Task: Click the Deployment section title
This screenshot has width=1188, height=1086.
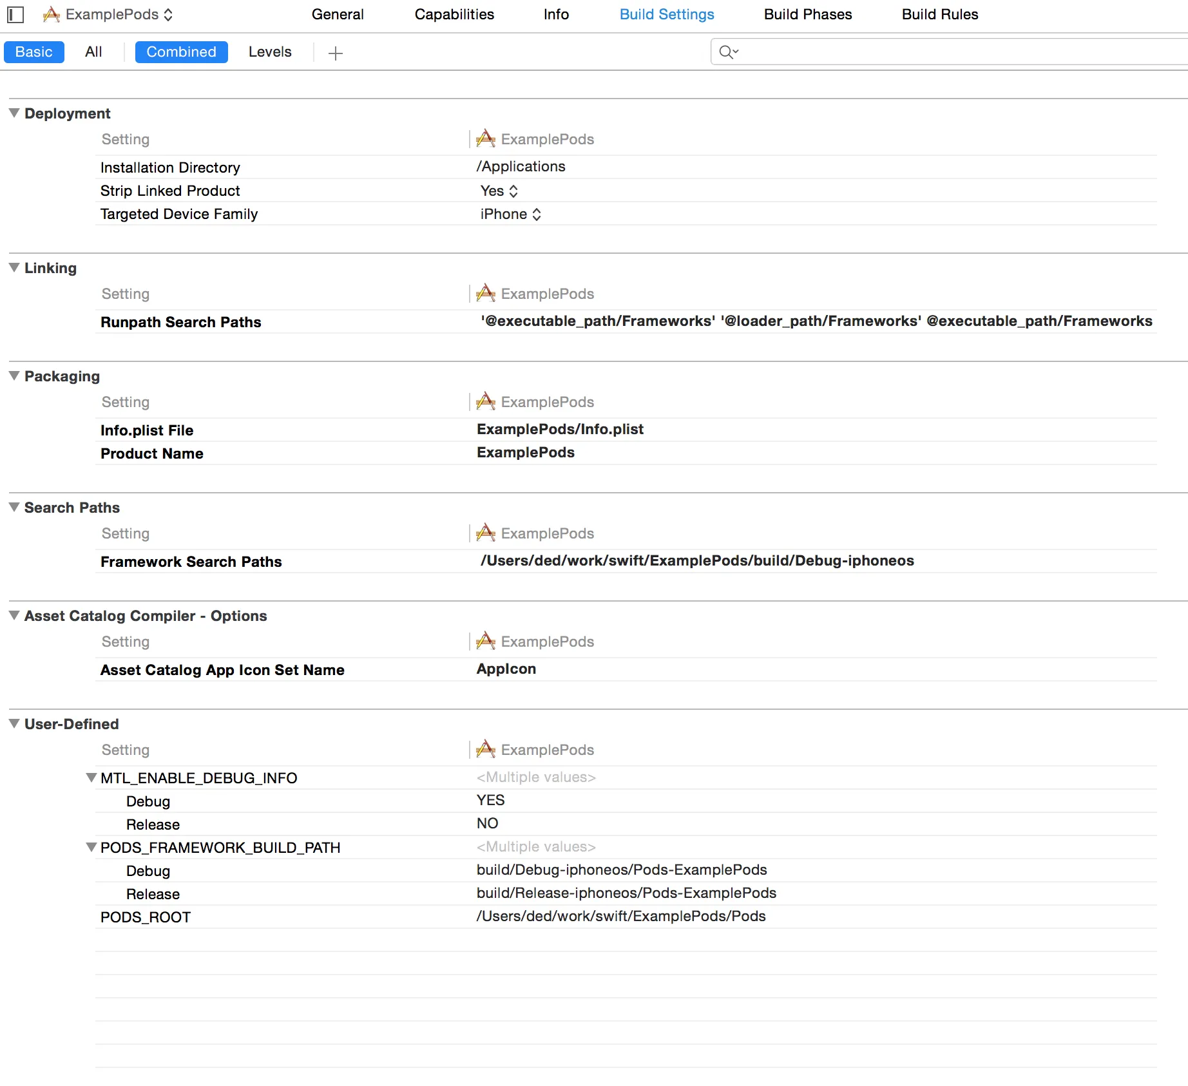Action: pos(68,114)
